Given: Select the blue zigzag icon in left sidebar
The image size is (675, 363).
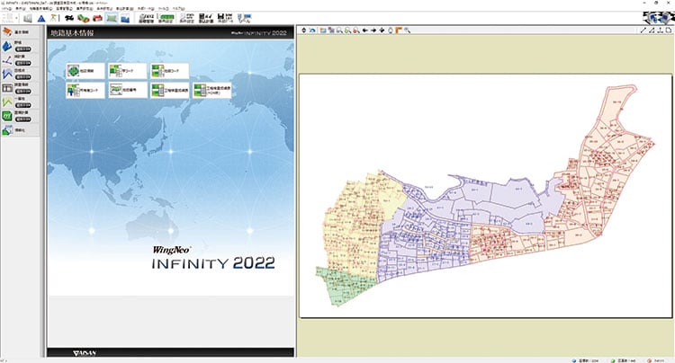Looking at the screenshot, I should pos(7,74).
